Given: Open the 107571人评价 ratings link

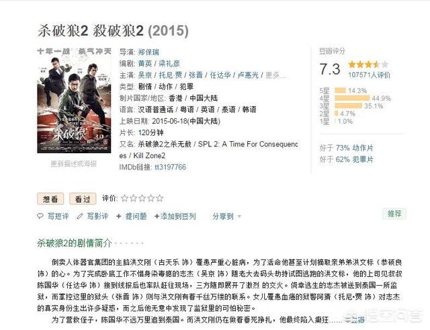Looking at the screenshot, I should [x=369, y=75].
